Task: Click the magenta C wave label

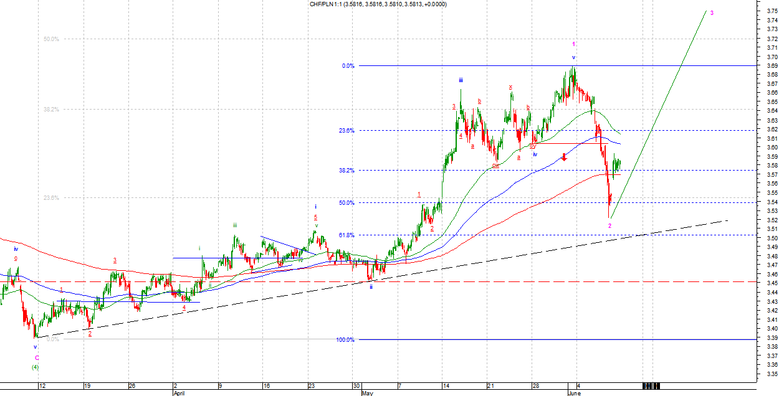Action: click(x=36, y=357)
